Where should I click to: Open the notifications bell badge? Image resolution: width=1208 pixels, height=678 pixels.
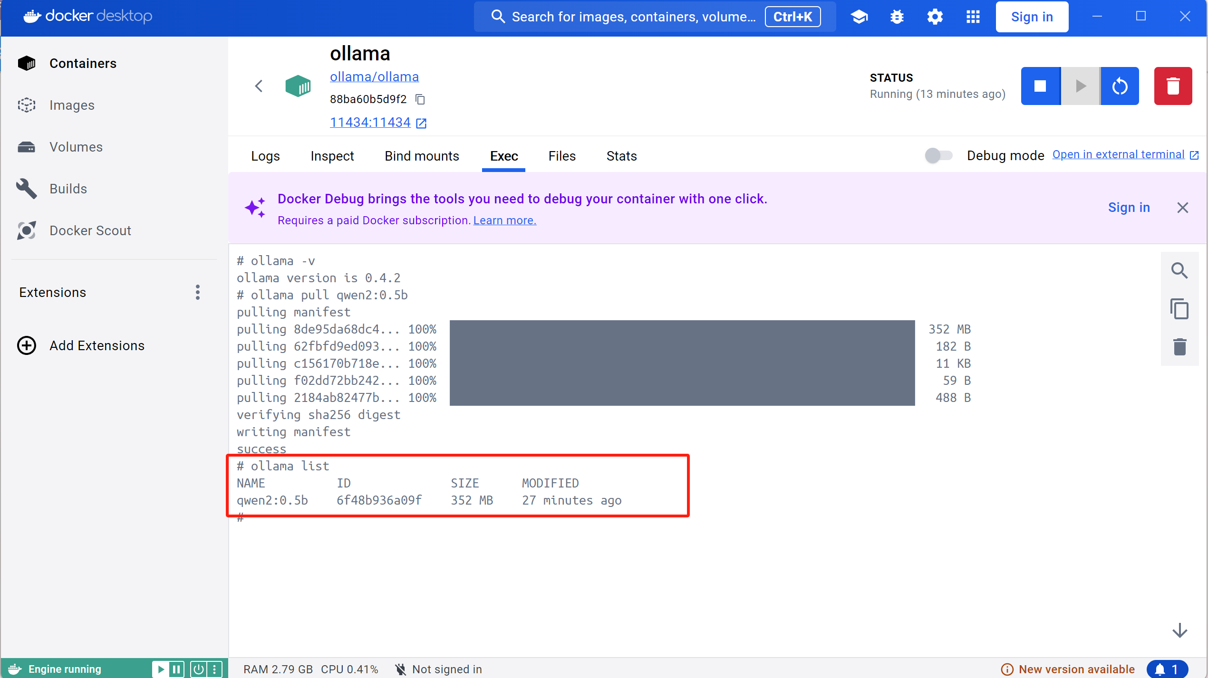click(x=1167, y=669)
